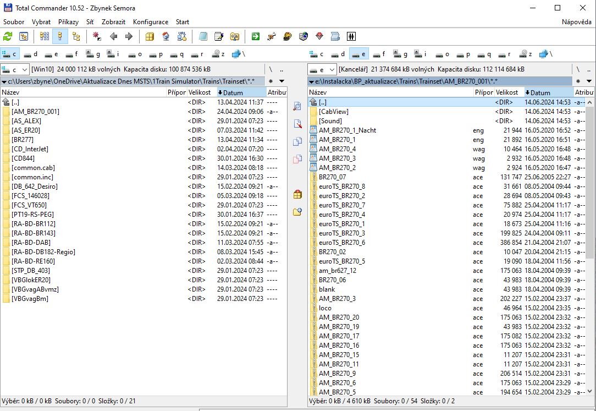Expand left panel directory history arrow
Viewport: 596px width, 411px height.
282,81
